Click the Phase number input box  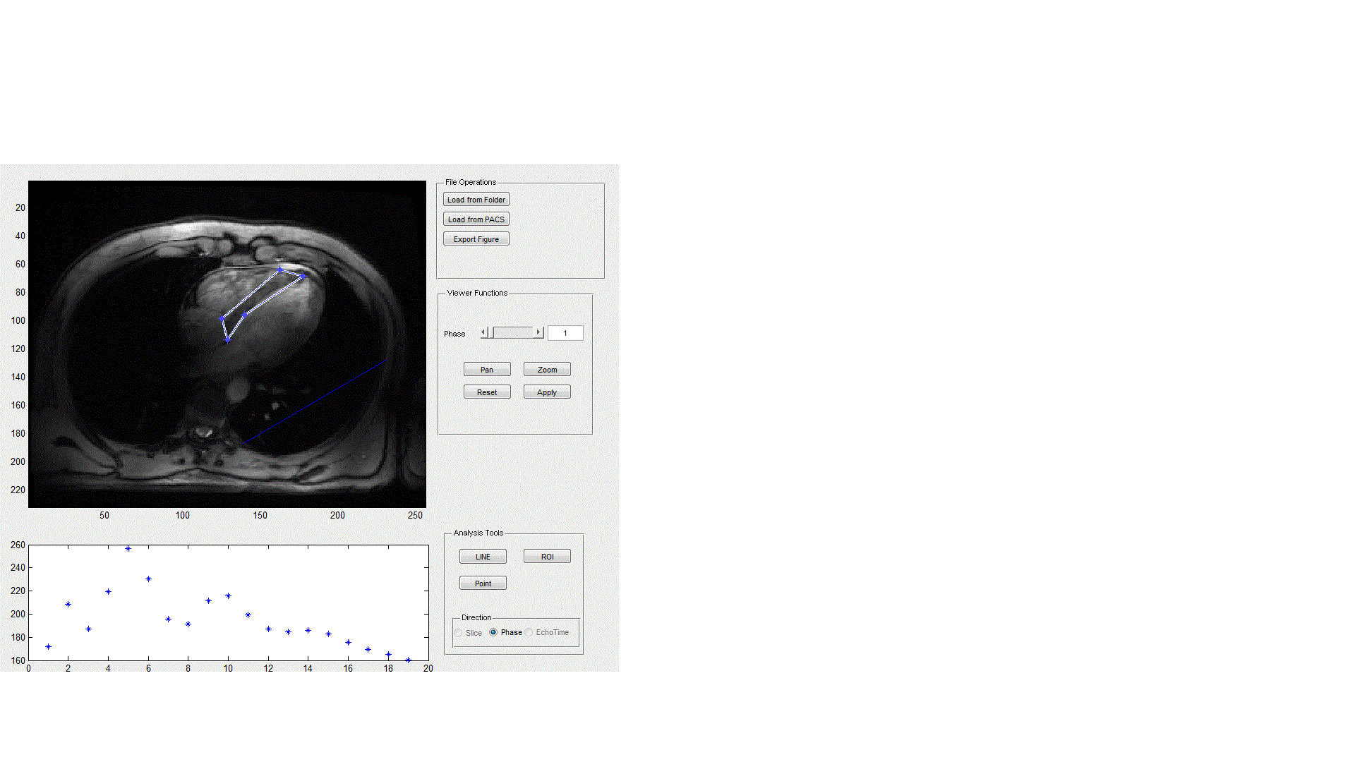(565, 333)
